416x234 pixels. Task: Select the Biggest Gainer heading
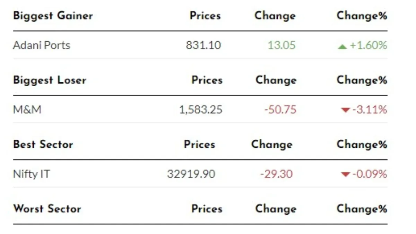[53, 16]
